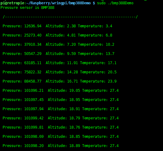The width and height of the screenshot is (163, 151).
Task: Click temperature value 17.1
Action: (112, 63)
